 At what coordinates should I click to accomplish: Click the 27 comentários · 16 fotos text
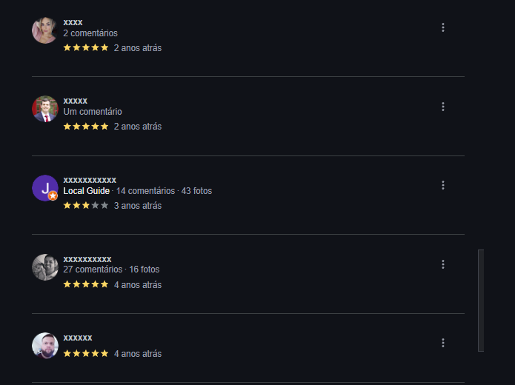point(111,269)
